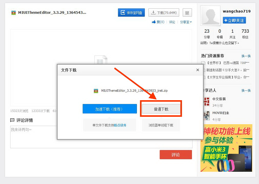The width and height of the screenshot is (259, 184).
Task: Open the 0 专辑 count
Action: pyautogui.click(x=220, y=34)
